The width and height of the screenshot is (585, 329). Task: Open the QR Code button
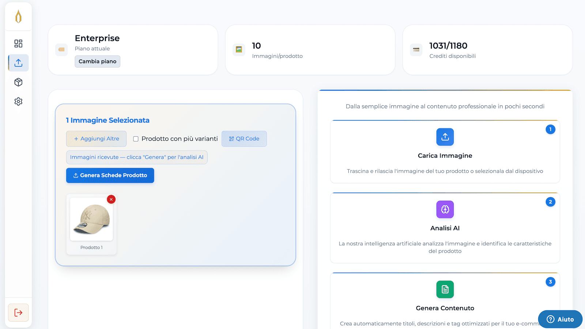pyautogui.click(x=244, y=139)
